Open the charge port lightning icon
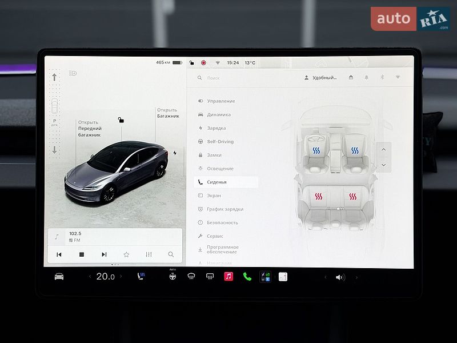Image resolution: width=457 pixels, height=343 pixels. click(x=175, y=153)
